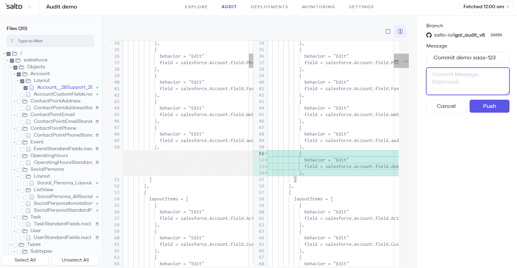Click the Push button
This screenshot has width=517, height=268.
point(489,106)
